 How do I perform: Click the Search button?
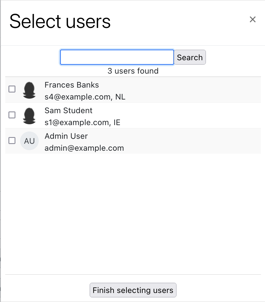(x=190, y=57)
